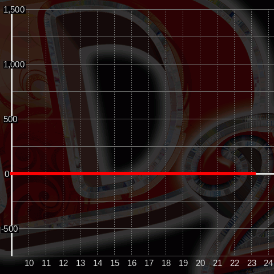Select the x-axis tick label 12
The width and height of the screenshot is (274, 274).
[x=63, y=263]
